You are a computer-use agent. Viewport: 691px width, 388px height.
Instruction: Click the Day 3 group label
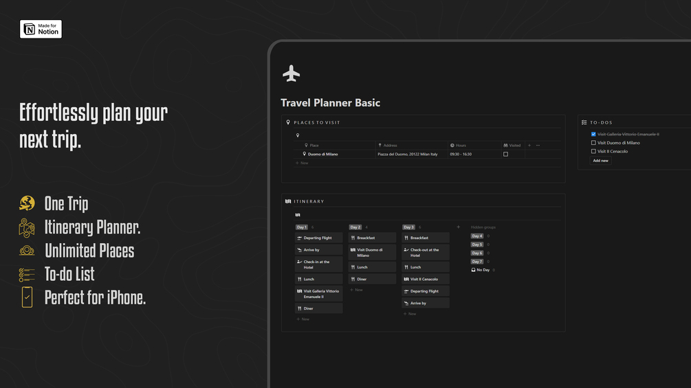coord(408,227)
